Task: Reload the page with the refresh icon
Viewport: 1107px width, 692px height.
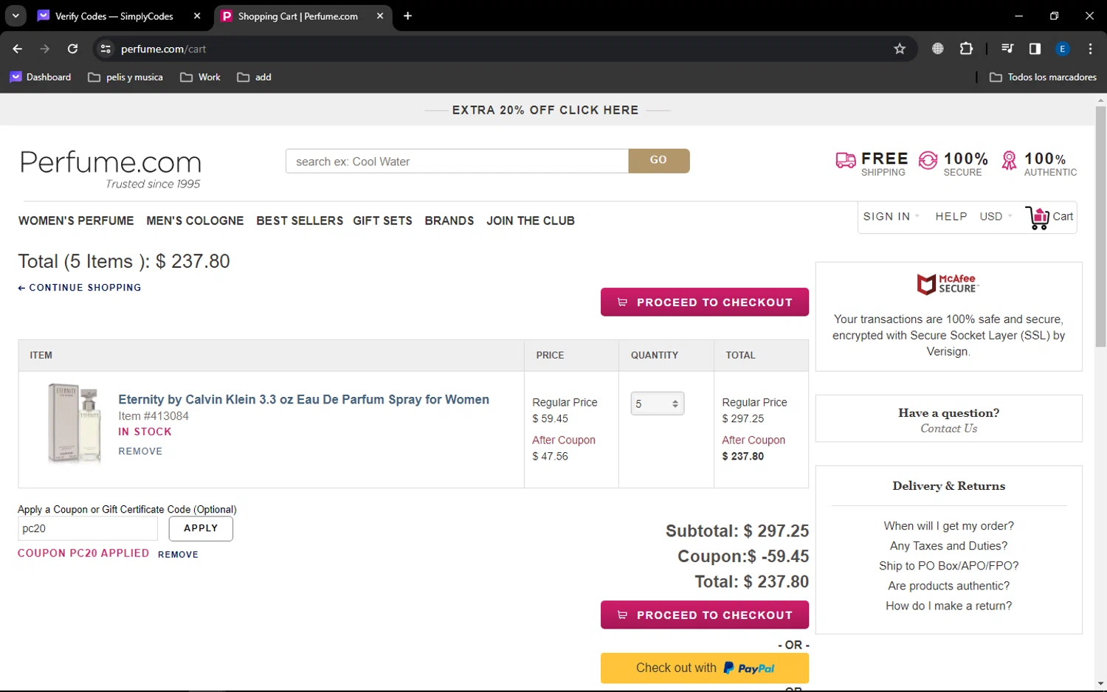Action: point(72,49)
